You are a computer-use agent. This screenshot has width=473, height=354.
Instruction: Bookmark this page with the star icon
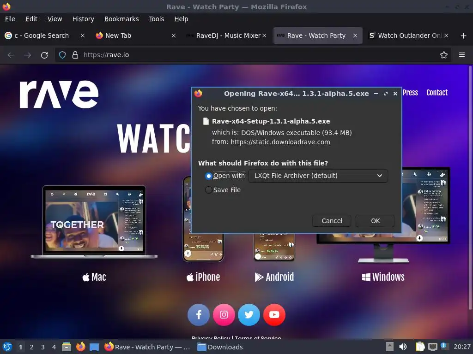(444, 55)
